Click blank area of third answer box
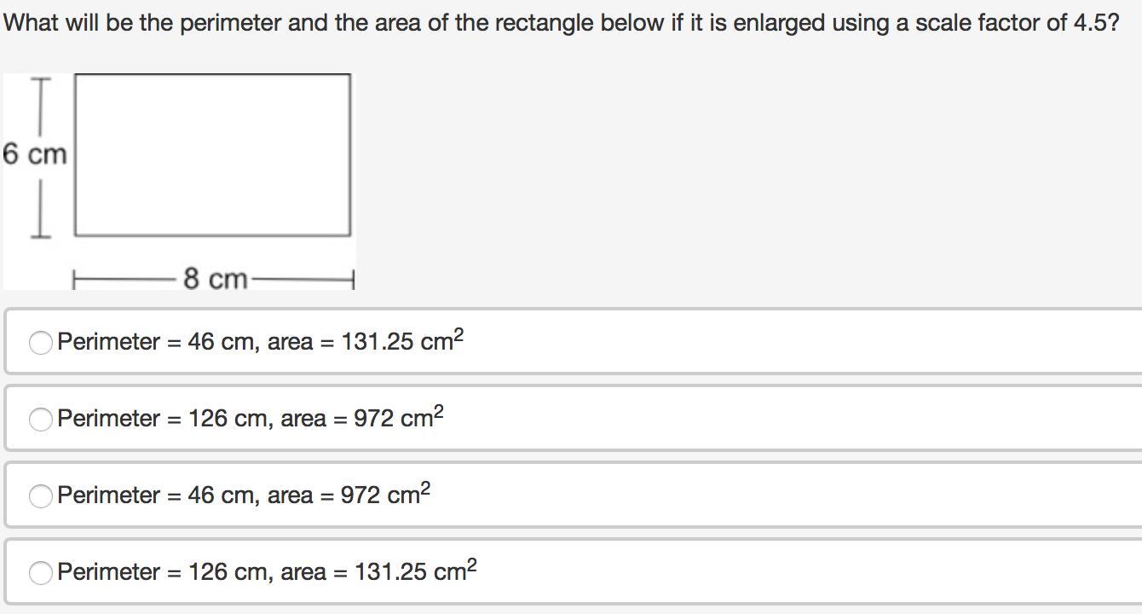Image resolution: width=1142 pixels, height=614 pixels. [x=767, y=495]
